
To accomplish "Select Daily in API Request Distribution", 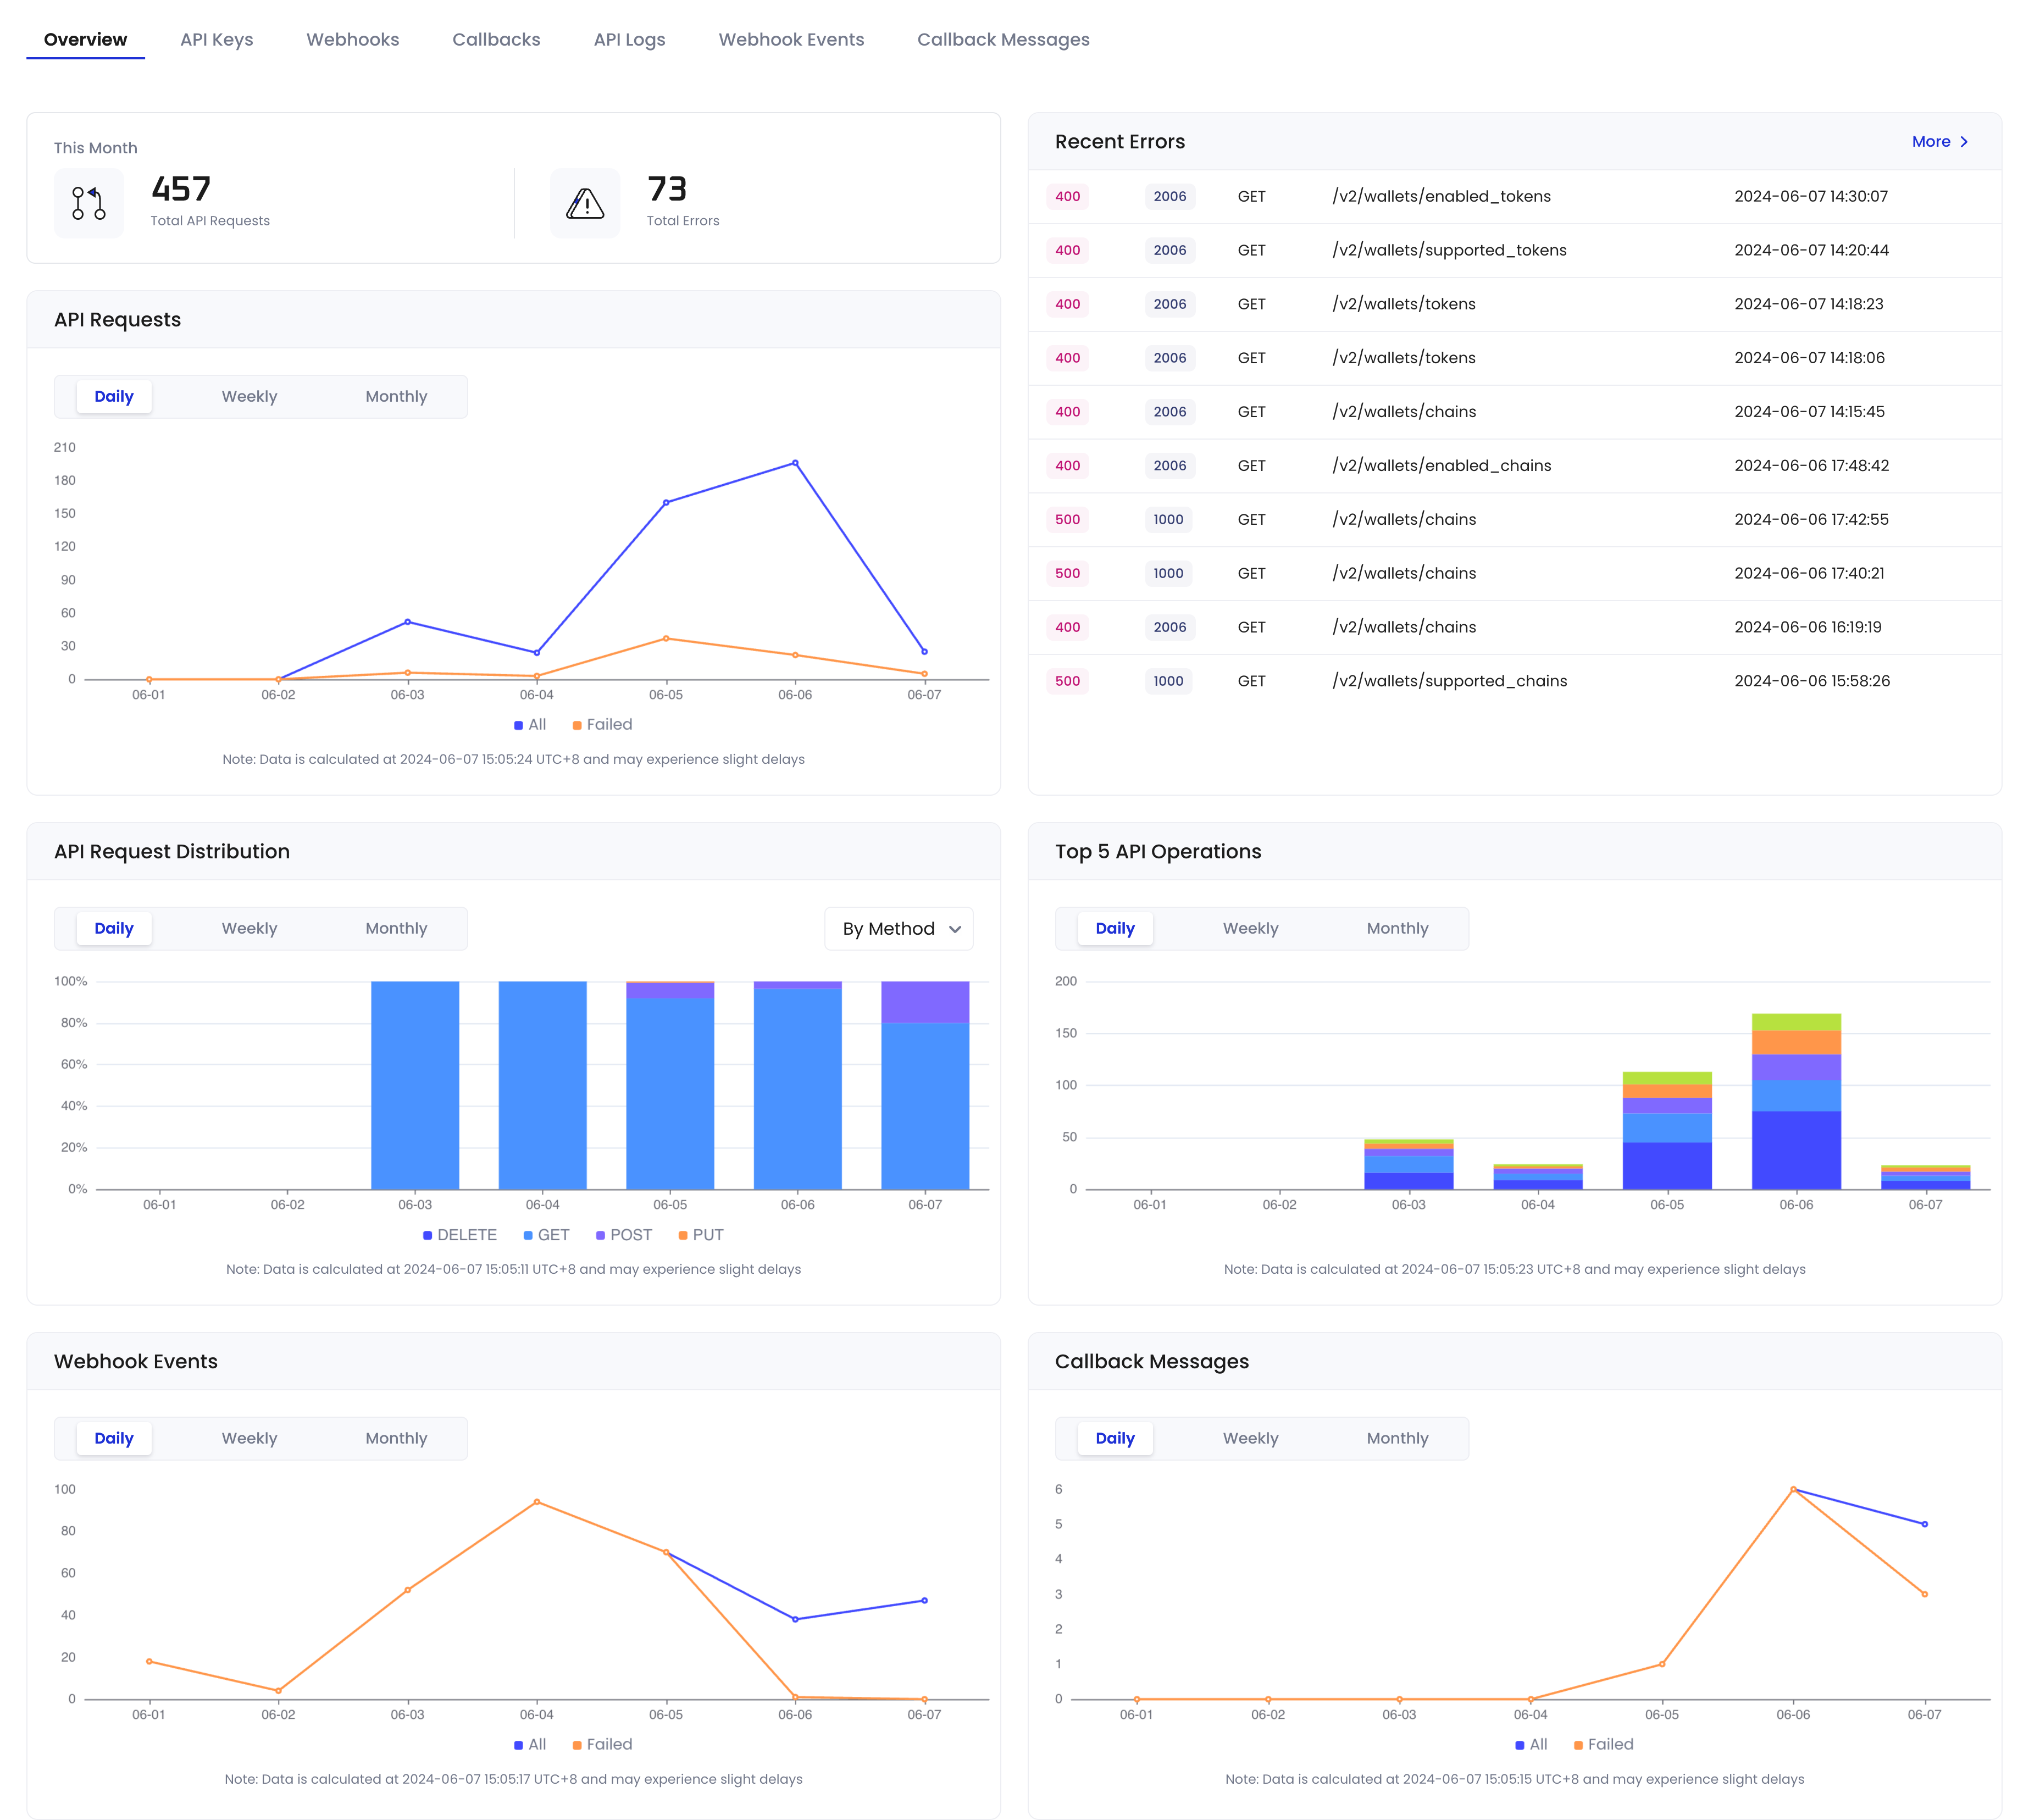I will tap(114, 929).
